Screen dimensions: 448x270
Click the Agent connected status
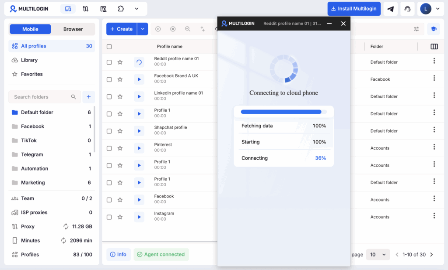[161, 254]
